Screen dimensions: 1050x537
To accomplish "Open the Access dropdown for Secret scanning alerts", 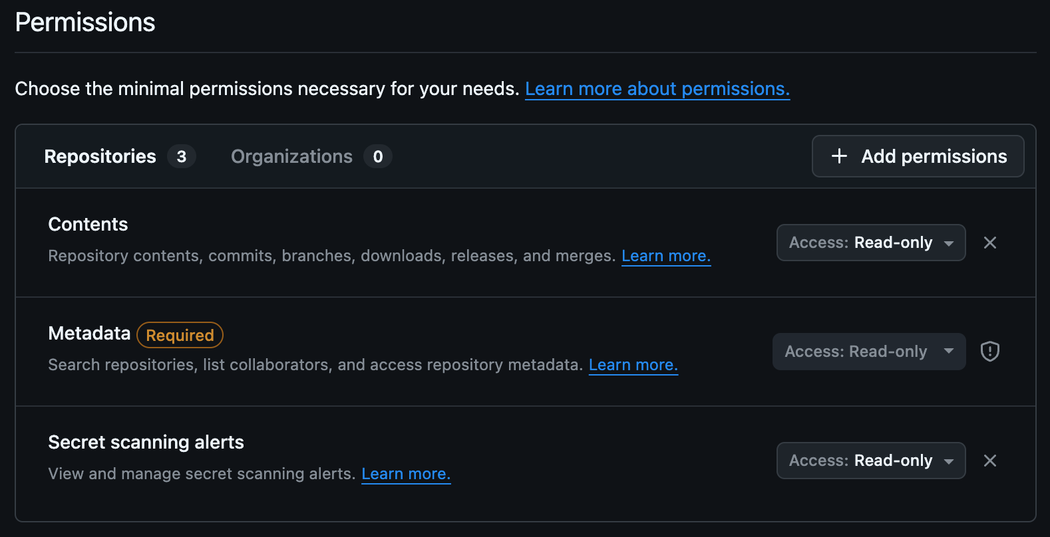I will tap(870, 461).
